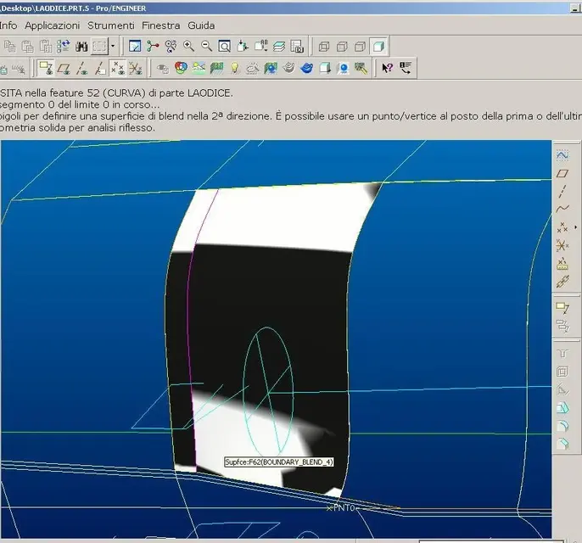Viewport: 582px width, 543px height.
Task: Create datum points from right toolbar
Action: [x=562, y=227]
